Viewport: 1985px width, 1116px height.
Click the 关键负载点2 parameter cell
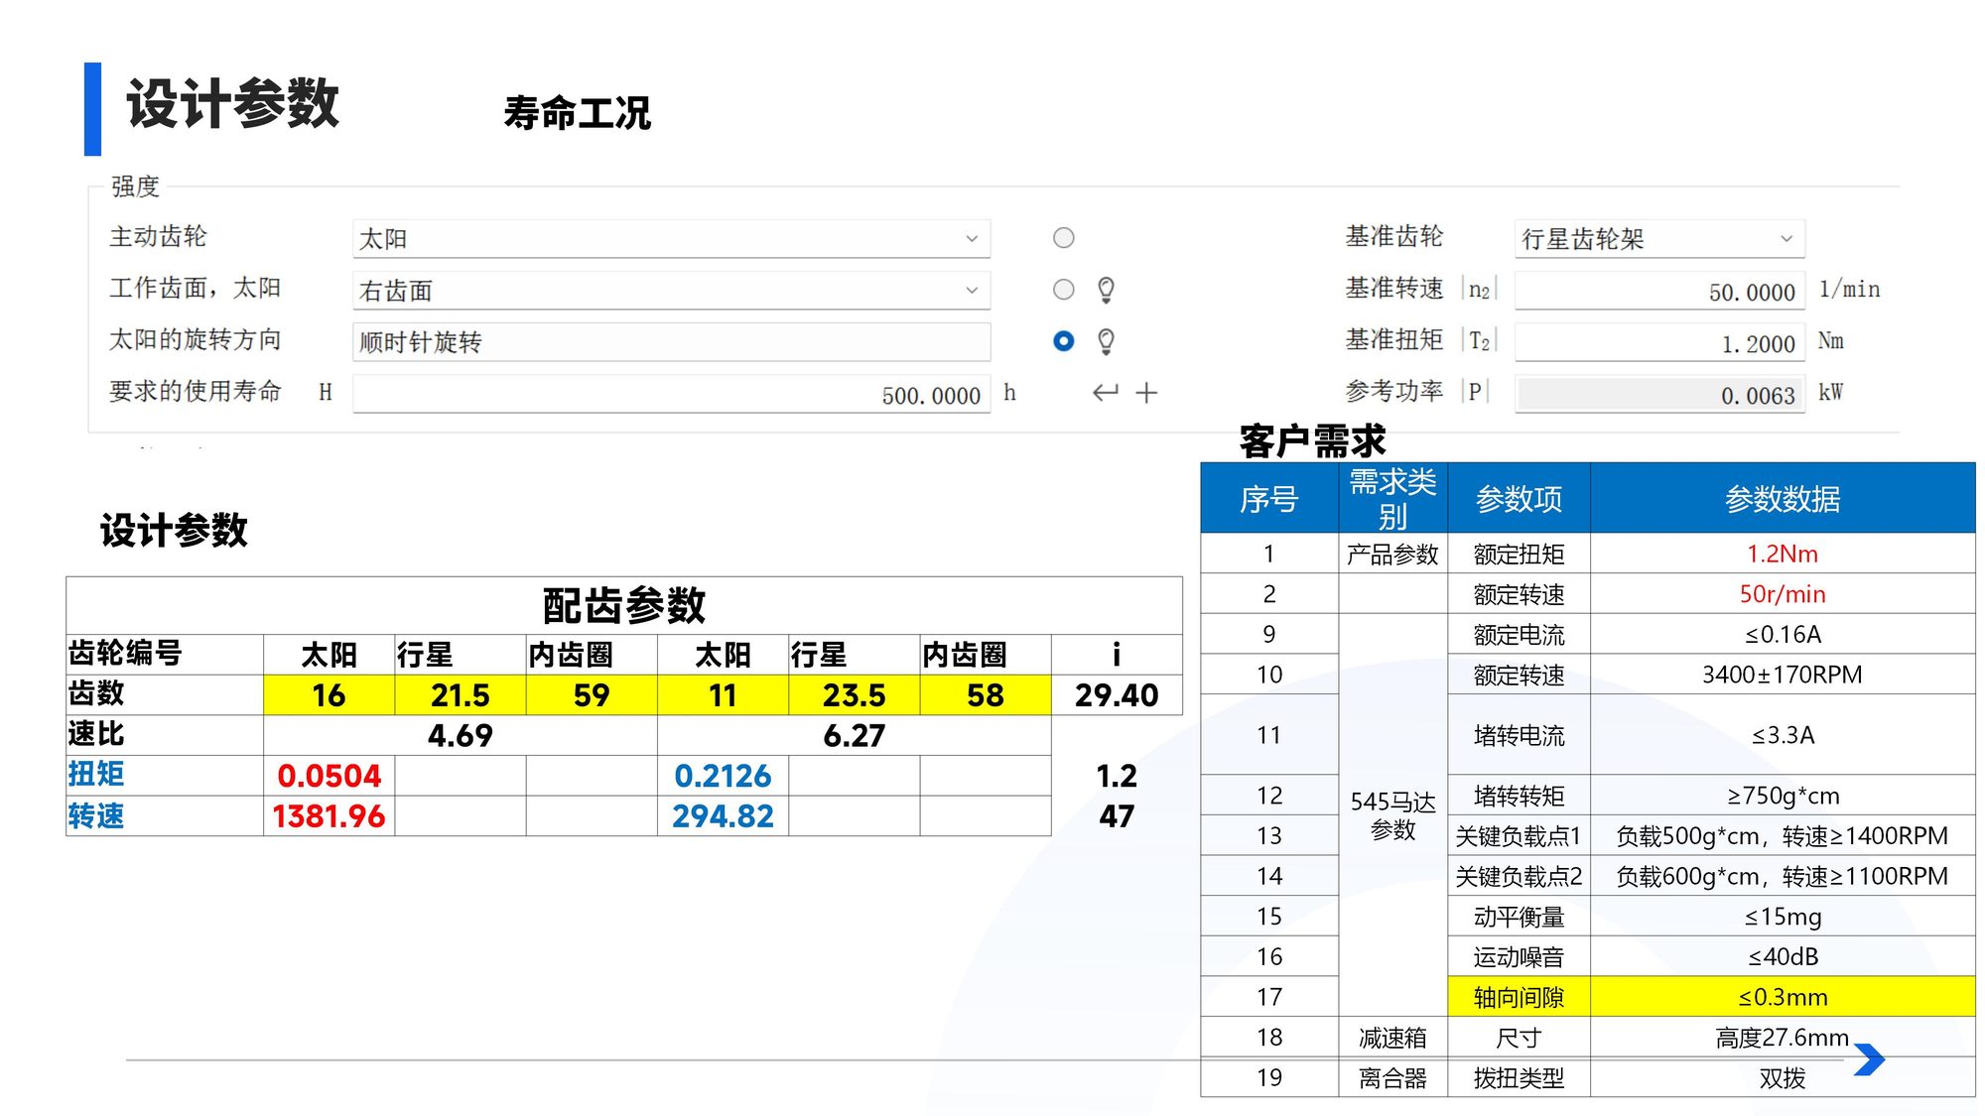click(1519, 876)
